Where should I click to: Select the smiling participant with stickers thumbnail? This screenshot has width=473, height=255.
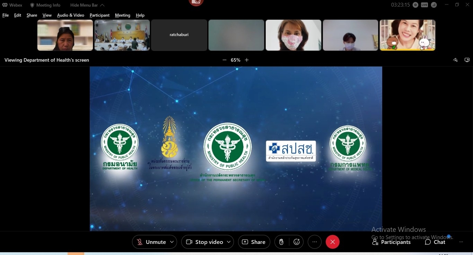[408, 35]
